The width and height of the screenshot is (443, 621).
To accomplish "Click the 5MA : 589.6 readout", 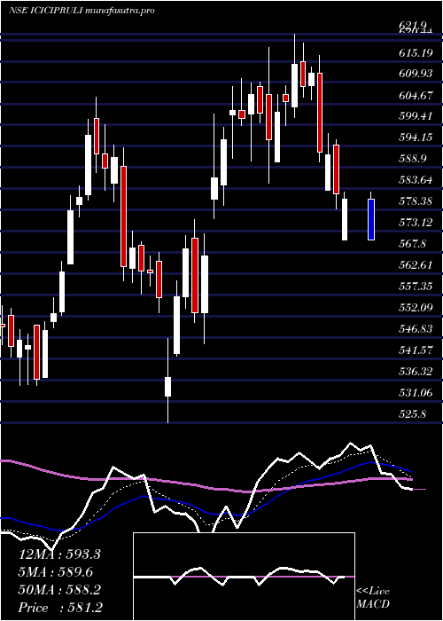I will (x=56, y=572).
